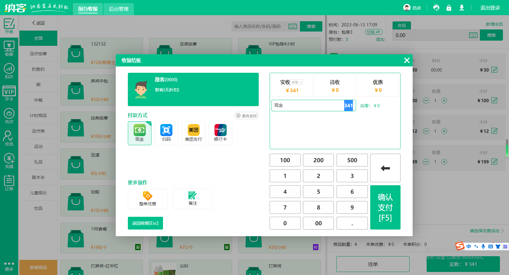The width and height of the screenshot is (509, 275).
Task: Confirm payment with 确认支付 [F5]
Action: 385,207
